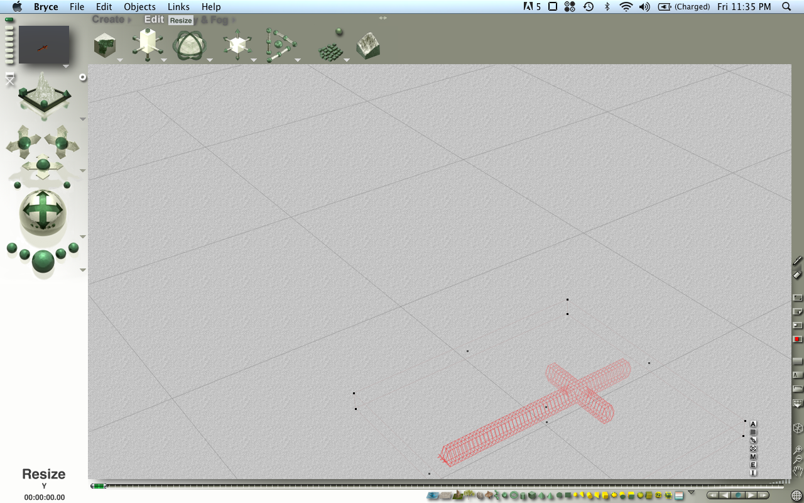
Task: Click the Resize tool in Edit palette
Action: point(148,45)
